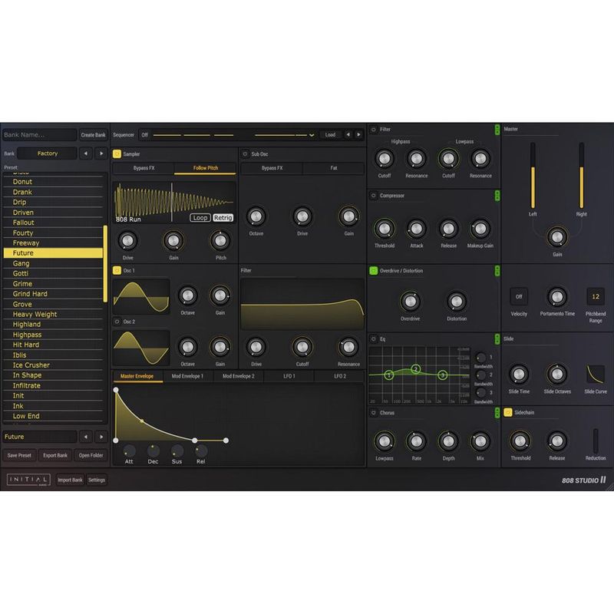Viewport: 614px width, 614px height.
Task: Click the Slide Time knob
Action: (x=519, y=375)
